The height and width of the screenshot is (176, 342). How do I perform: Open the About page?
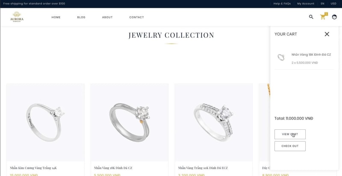(107, 17)
